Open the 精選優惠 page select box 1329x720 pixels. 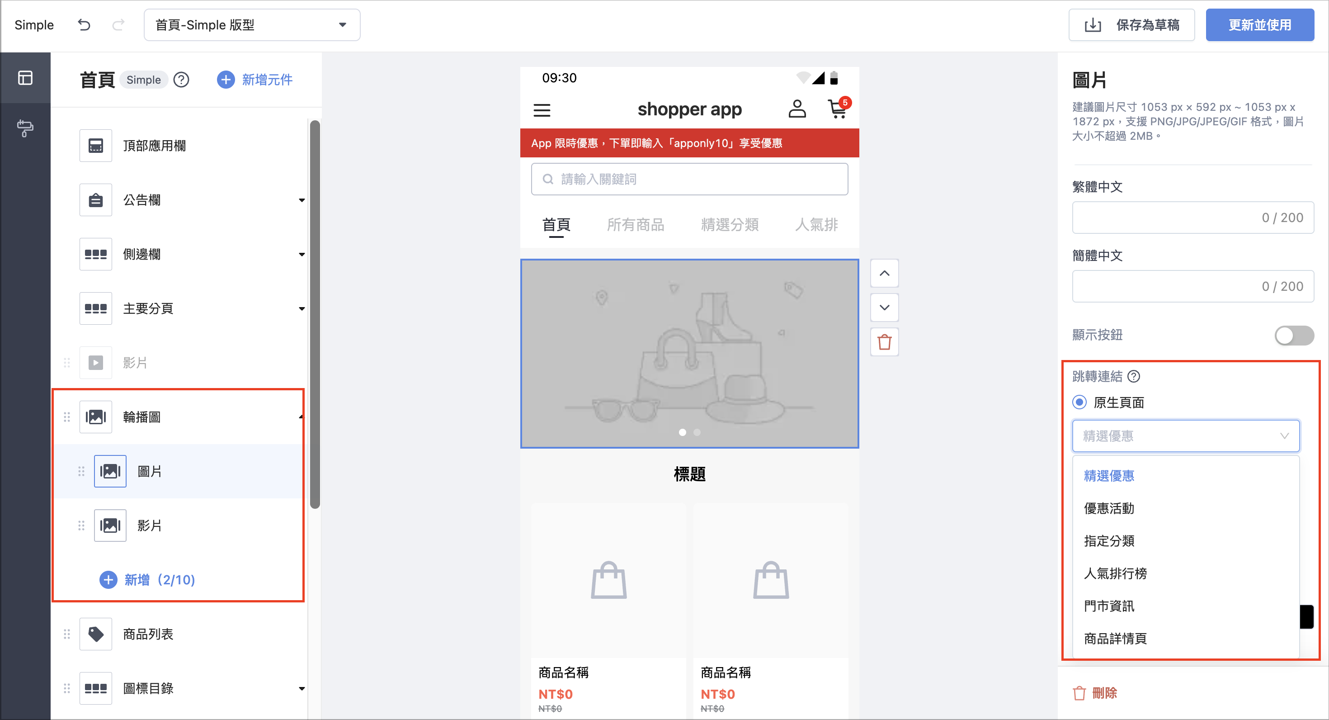[1186, 436]
